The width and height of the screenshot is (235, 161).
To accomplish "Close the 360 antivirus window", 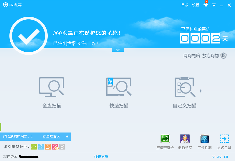I will [229, 5].
